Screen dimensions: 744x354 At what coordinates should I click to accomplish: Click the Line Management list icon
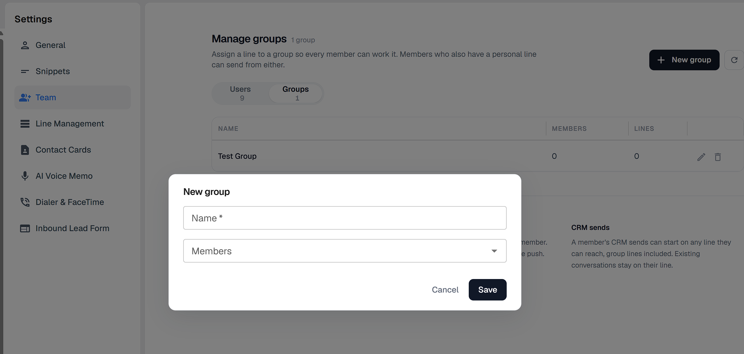pos(25,124)
